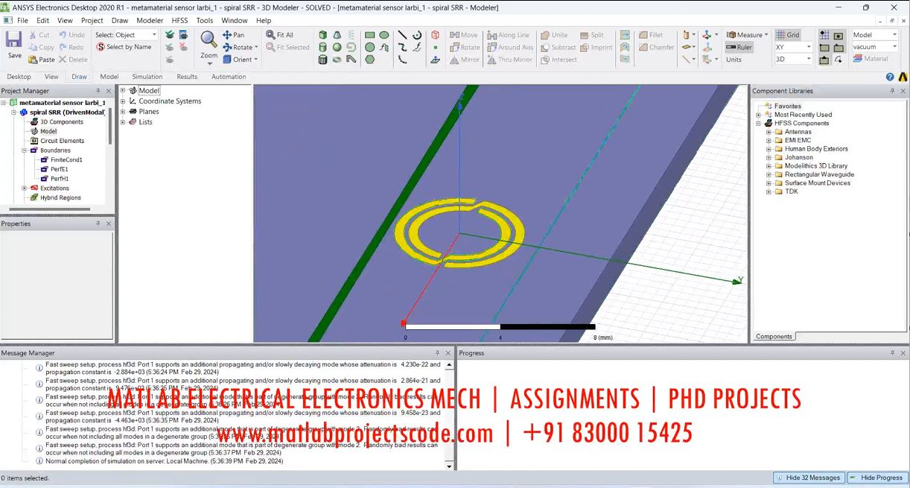Click the Fit All view icon
The width and height of the screenshot is (910, 488).
(x=280, y=35)
